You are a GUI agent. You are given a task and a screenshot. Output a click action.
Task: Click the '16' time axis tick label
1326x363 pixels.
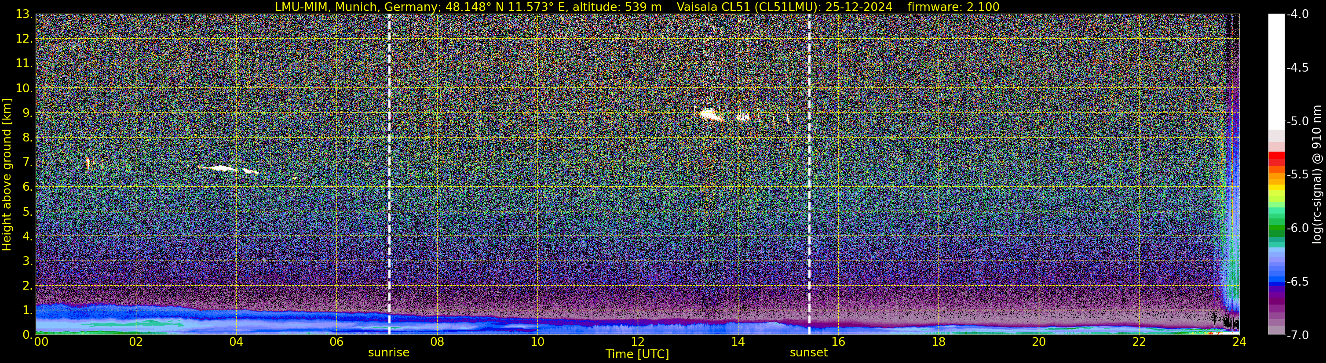pyautogui.click(x=839, y=342)
